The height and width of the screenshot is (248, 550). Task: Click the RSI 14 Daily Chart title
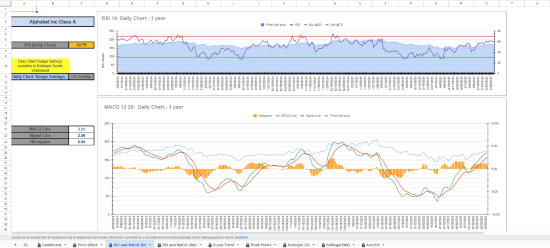point(134,18)
